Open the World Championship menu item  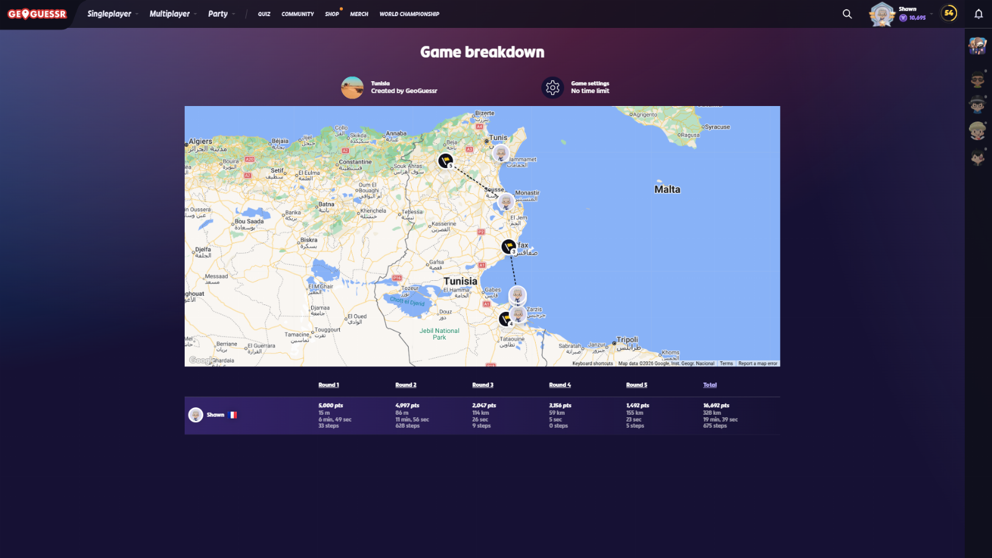tap(409, 14)
